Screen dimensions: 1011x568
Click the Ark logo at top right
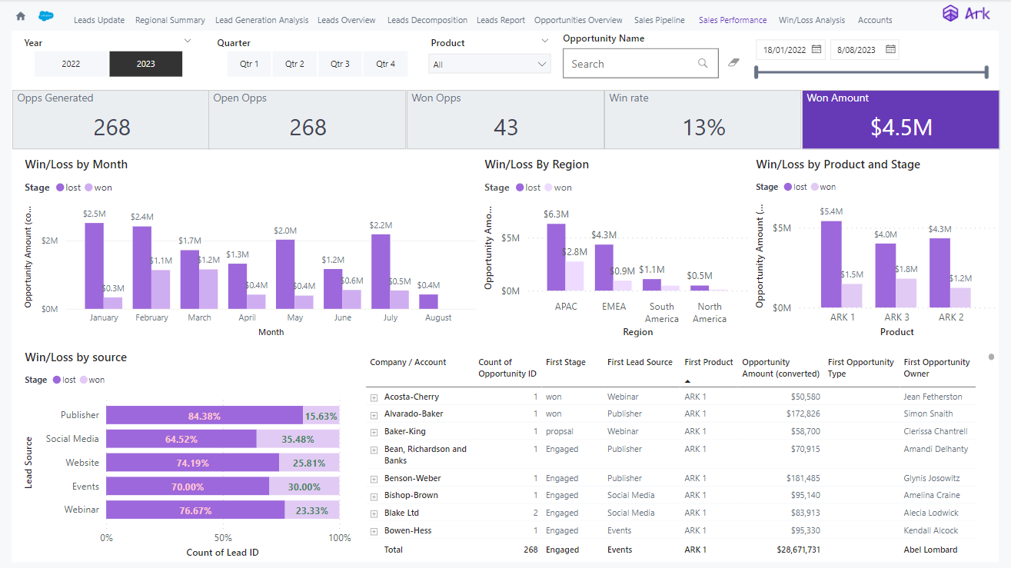point(966,13)
